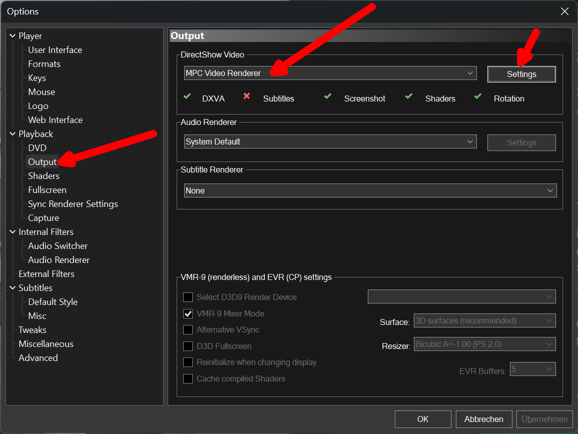The height and width of the screenshot is (434, 578).
Task: Open the Capture settings page
Action: [x=44, y=217]
